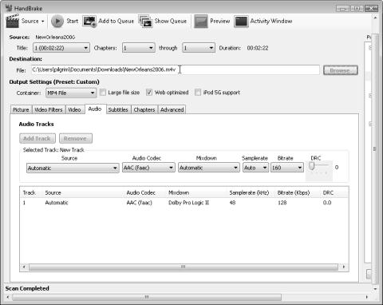This screenshot has height=305, width=383.
Task: Open the Activity Window icon
Action: (x=241, y=22)
